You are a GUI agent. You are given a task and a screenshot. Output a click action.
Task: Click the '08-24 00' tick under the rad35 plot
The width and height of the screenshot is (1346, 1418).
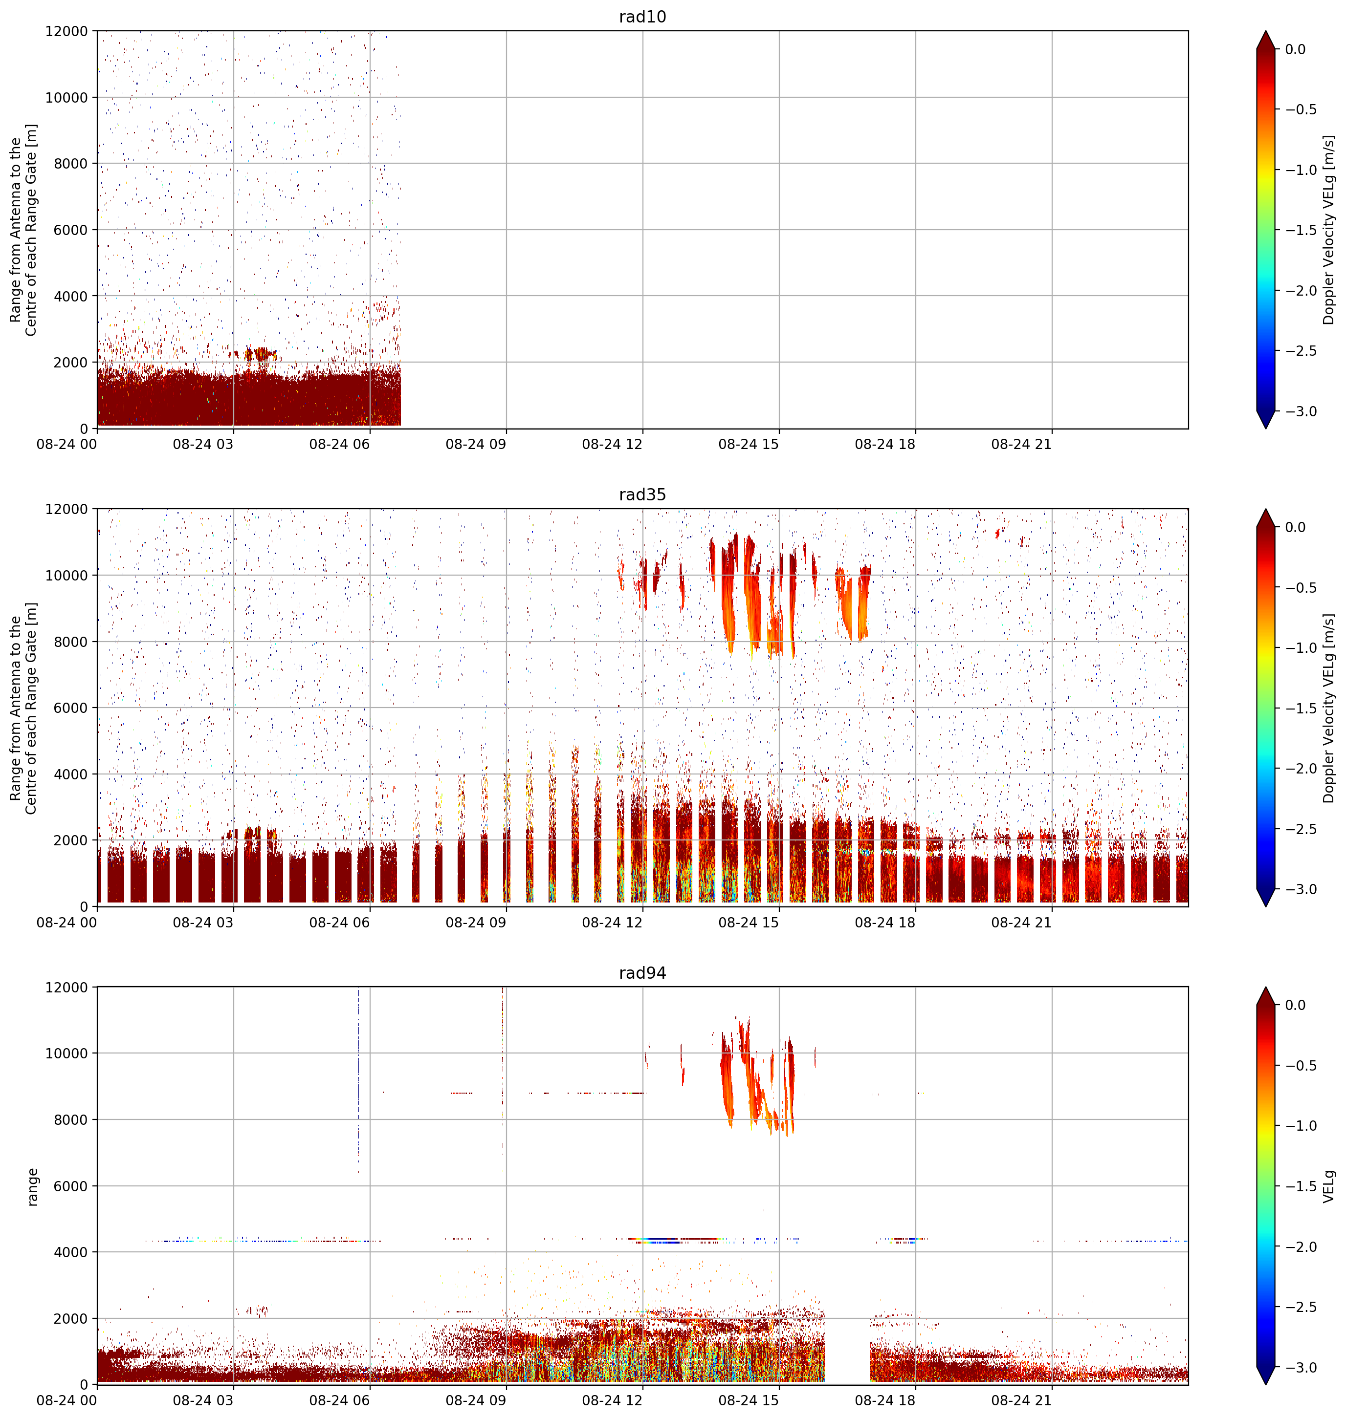tap(66, 922)
